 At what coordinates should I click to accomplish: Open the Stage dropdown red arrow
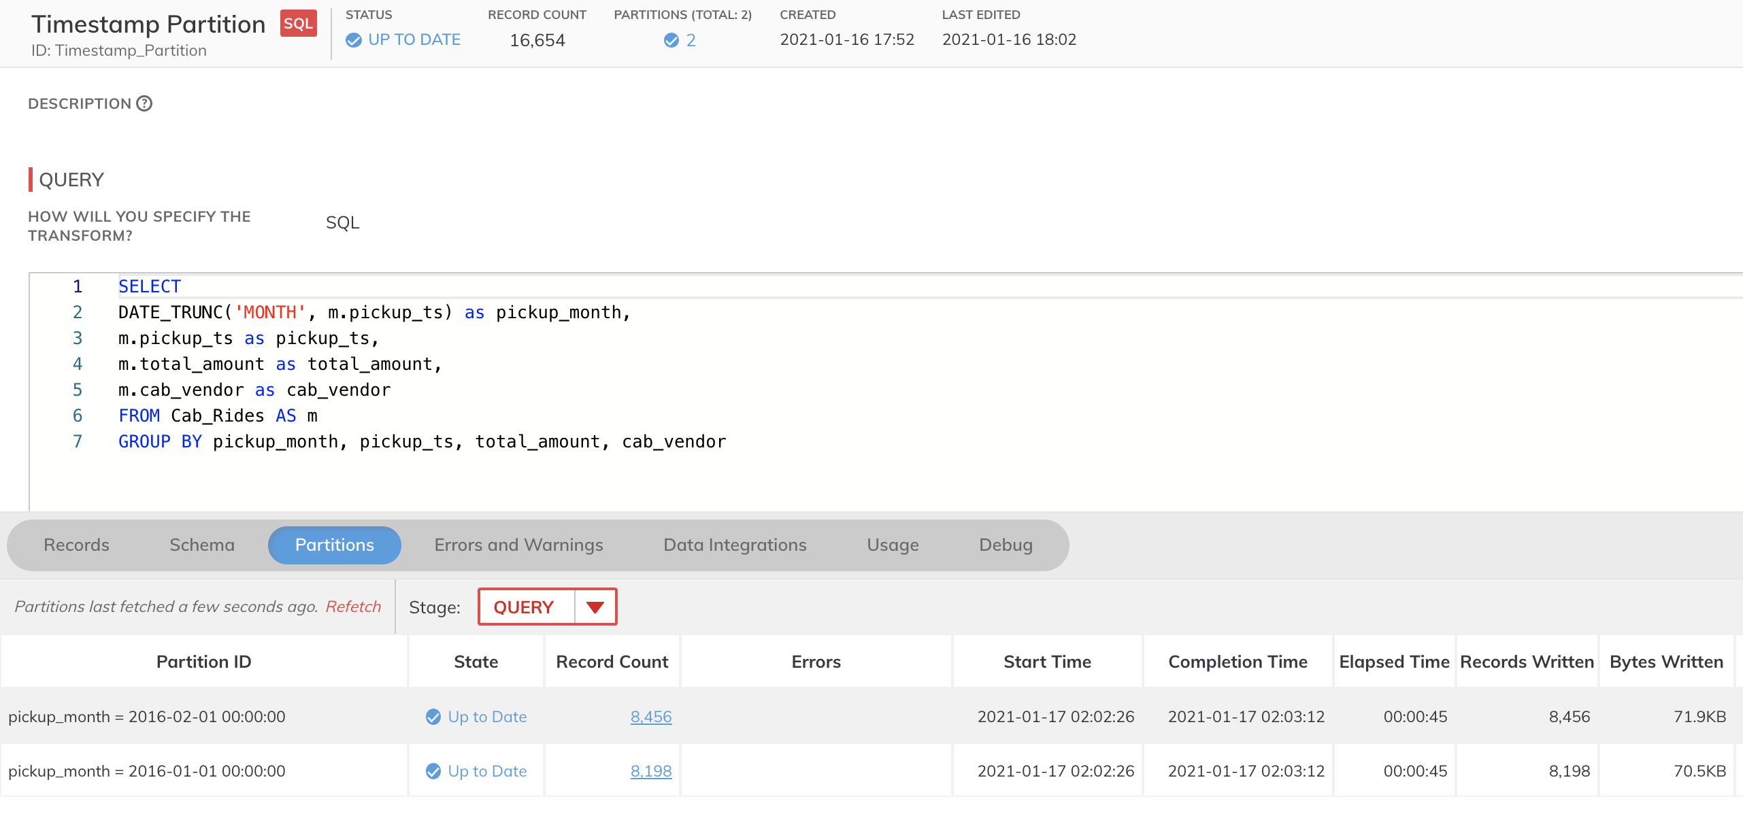[x=595, y=607]
